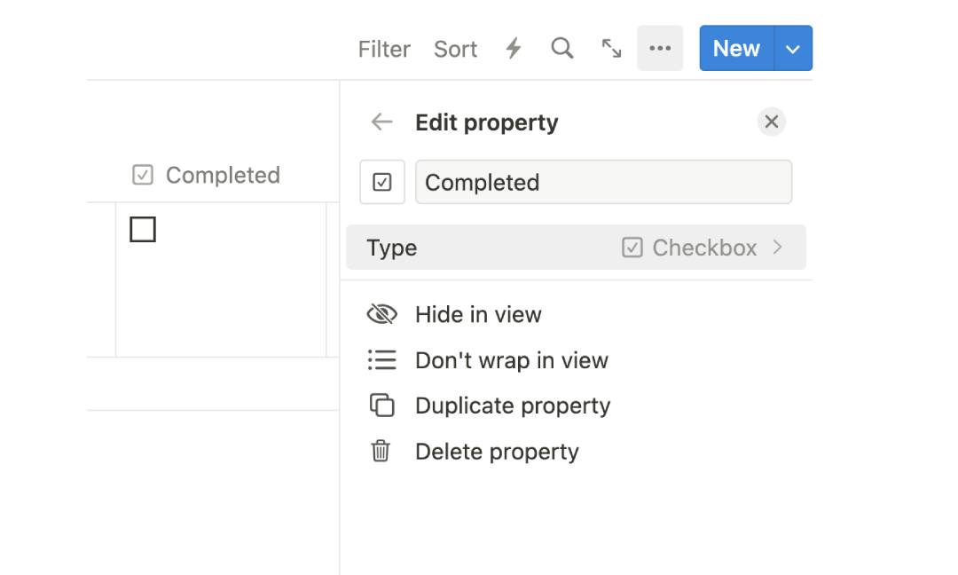Open the property Type selector showing Checkbox
The image size is (958, 575).
[x=577, y=248]
